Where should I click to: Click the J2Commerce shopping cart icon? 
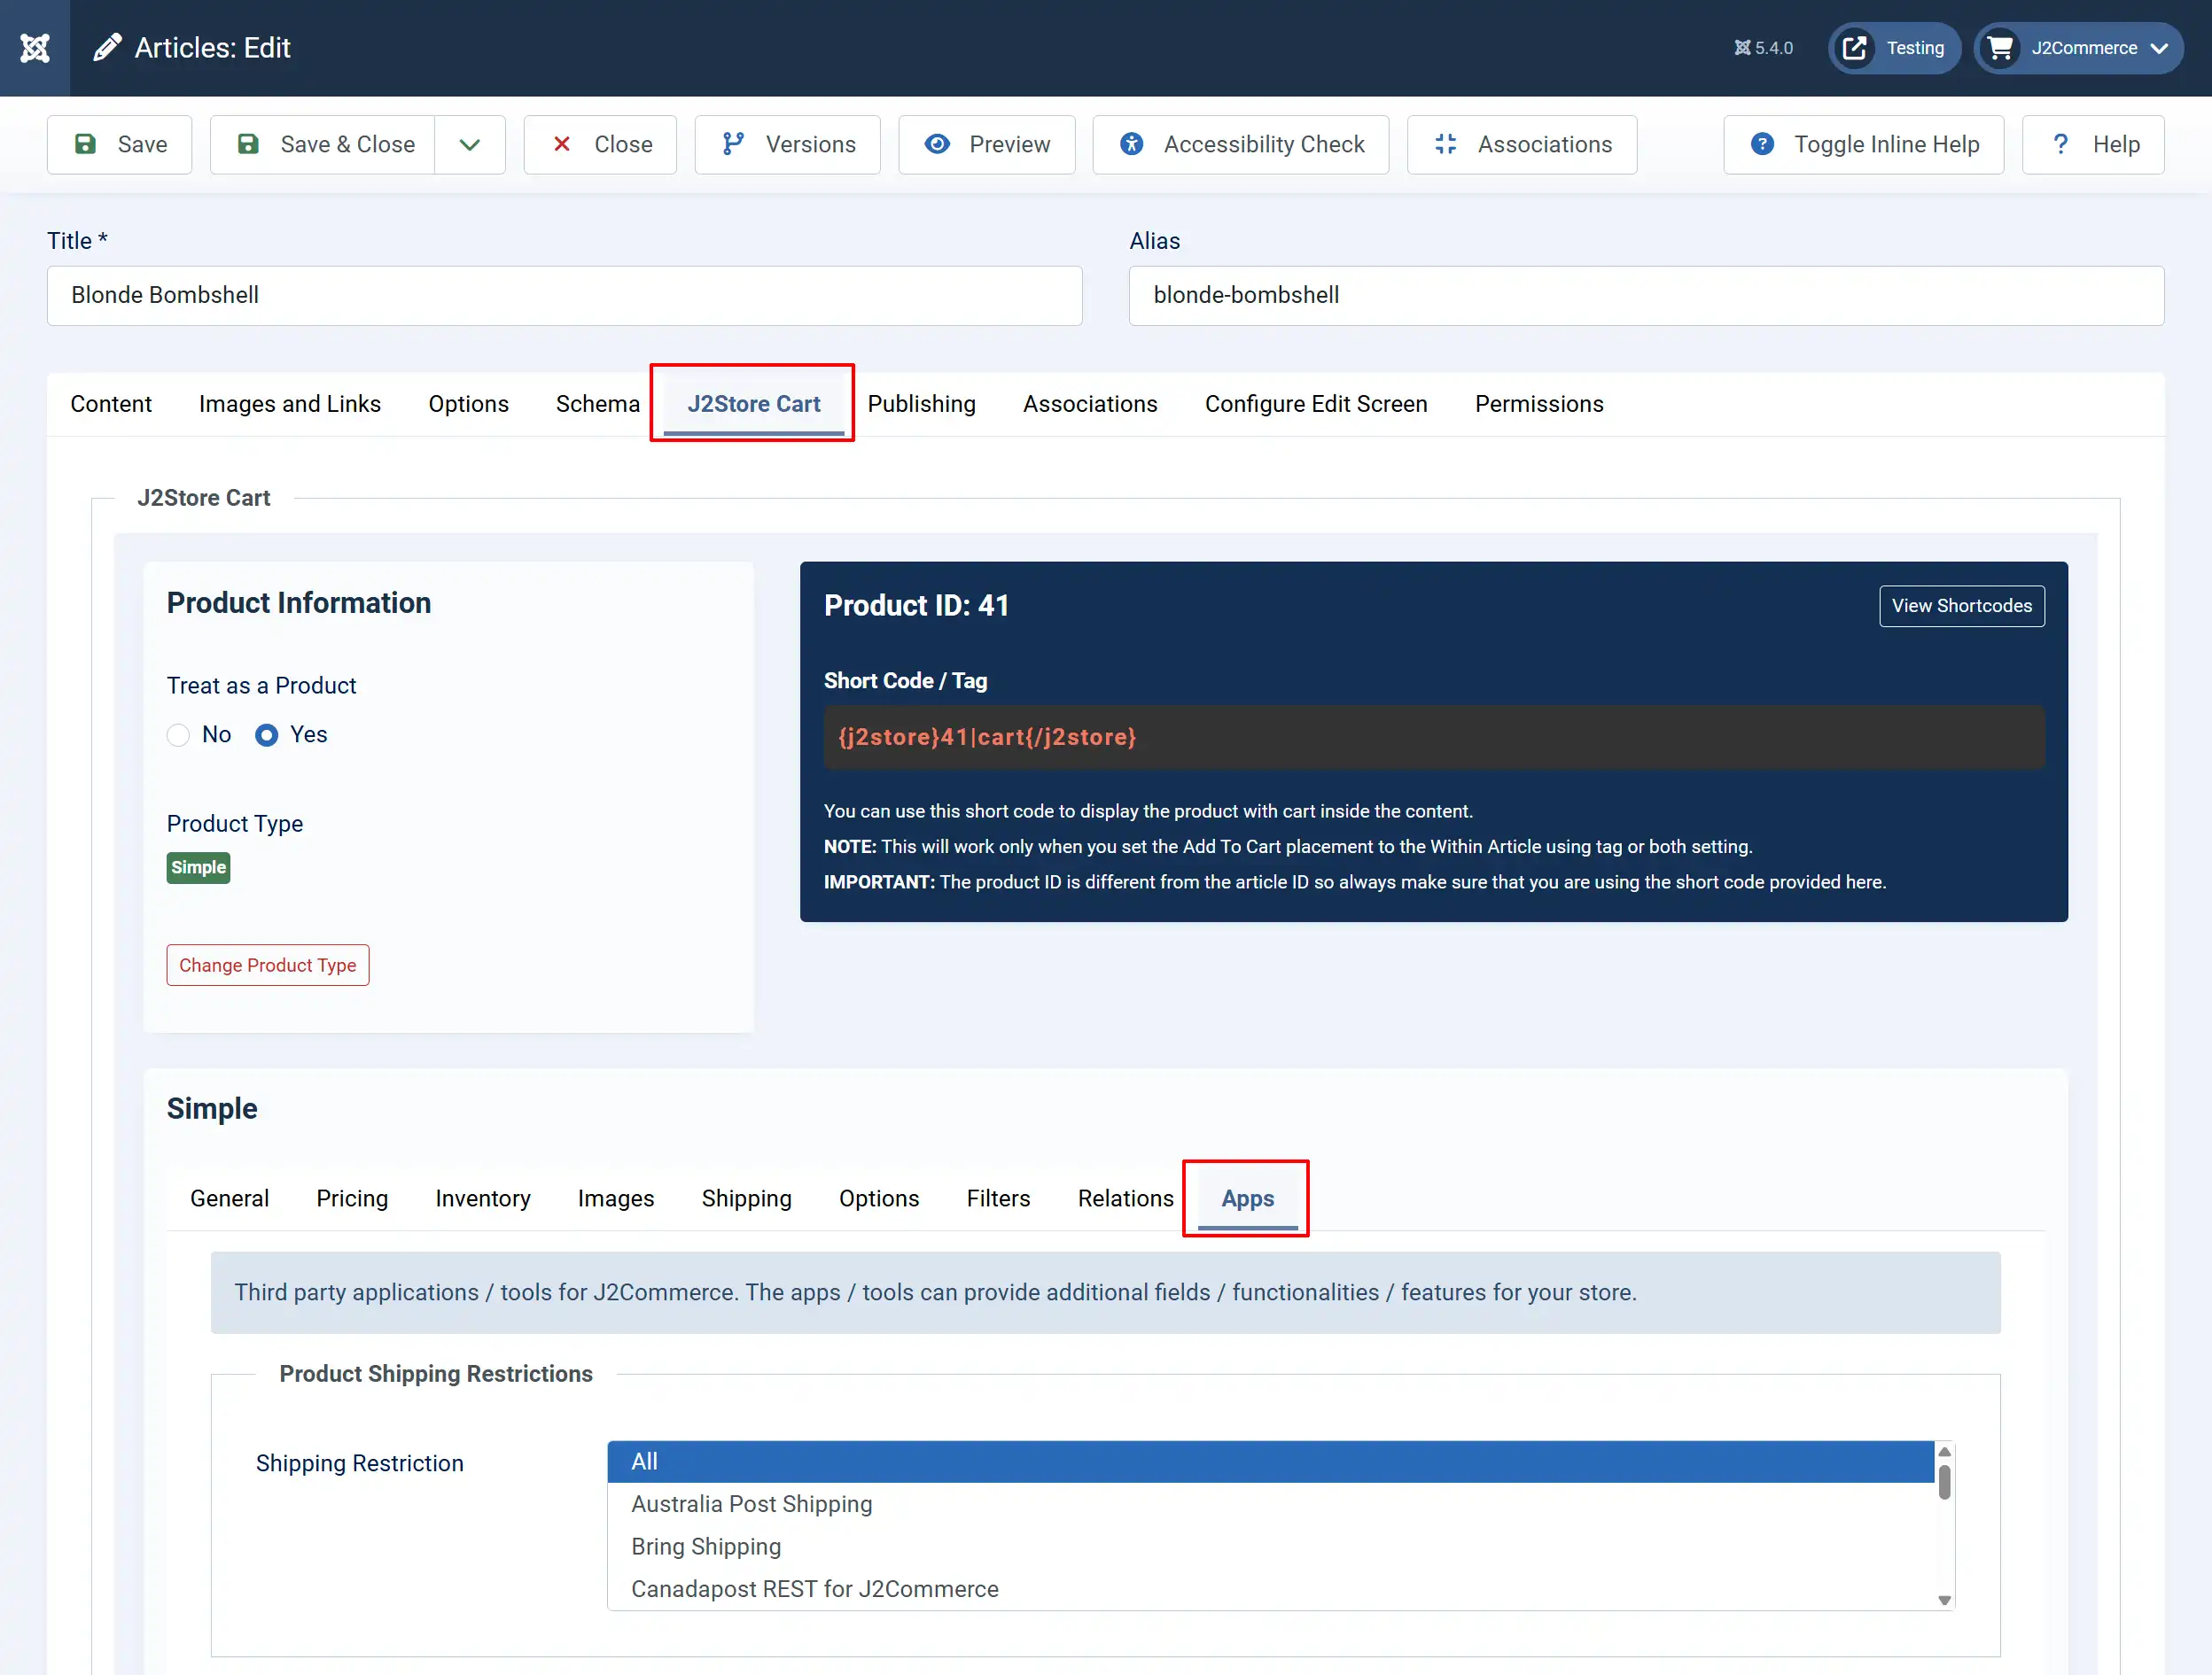[x=2000, y=48]
